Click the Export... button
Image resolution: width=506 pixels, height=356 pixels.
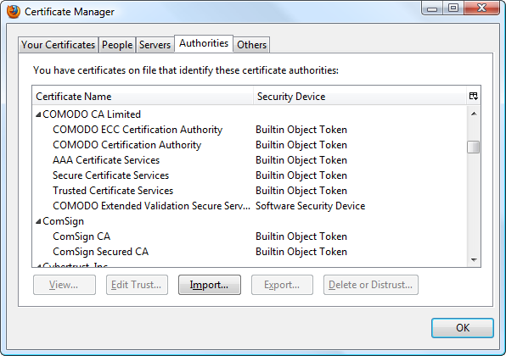coord(282,285)
